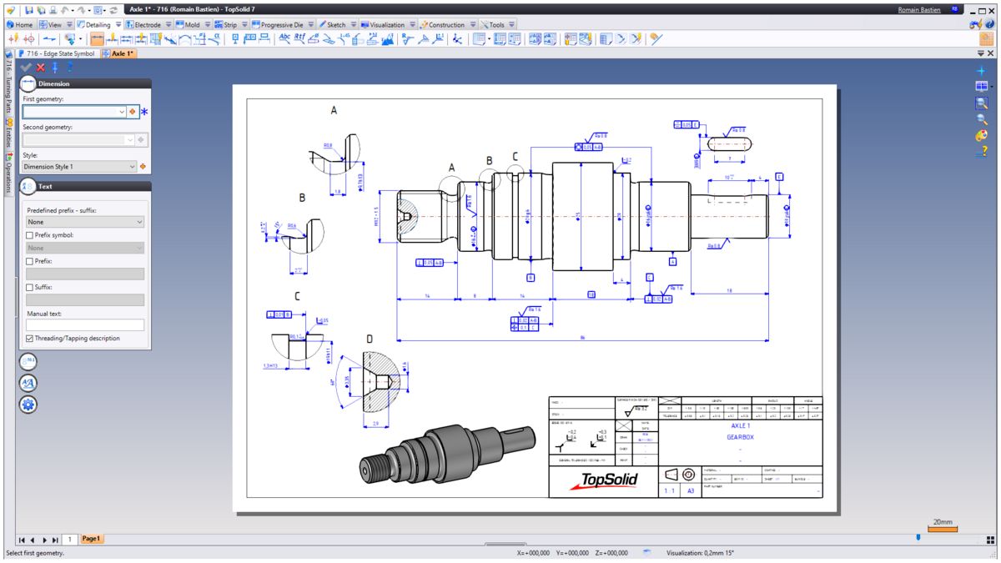Viewport: 1001px width, 563px height.
Task: Click the ABC text annotation tool
Action: (x=284, y=38)
